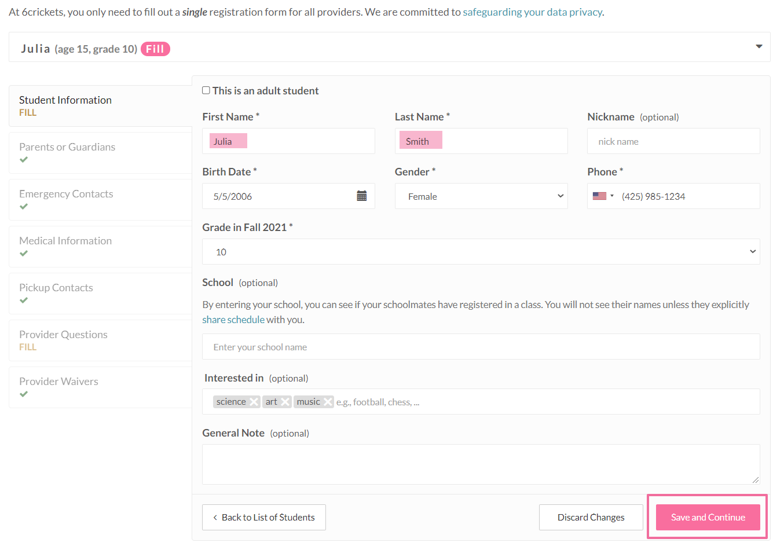Image resolution: width=784 pixels, height=546 pixels.
Task: Open the Emergency Contacts section
Action: (x=66, y=194)
